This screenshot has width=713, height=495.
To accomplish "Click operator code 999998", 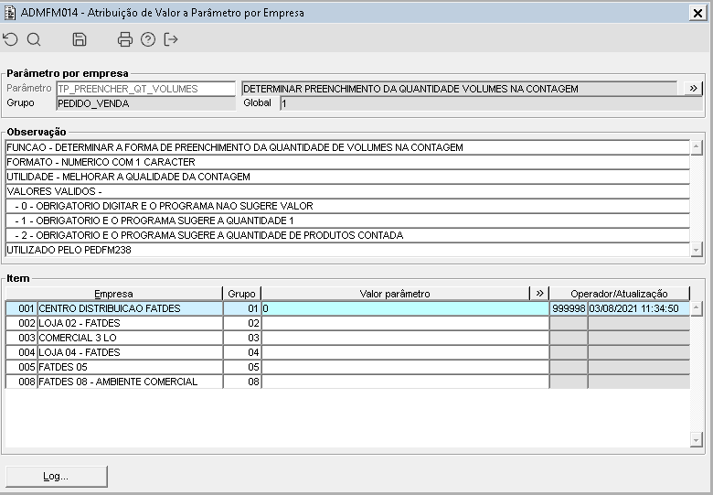I will [x=569, y=308].
